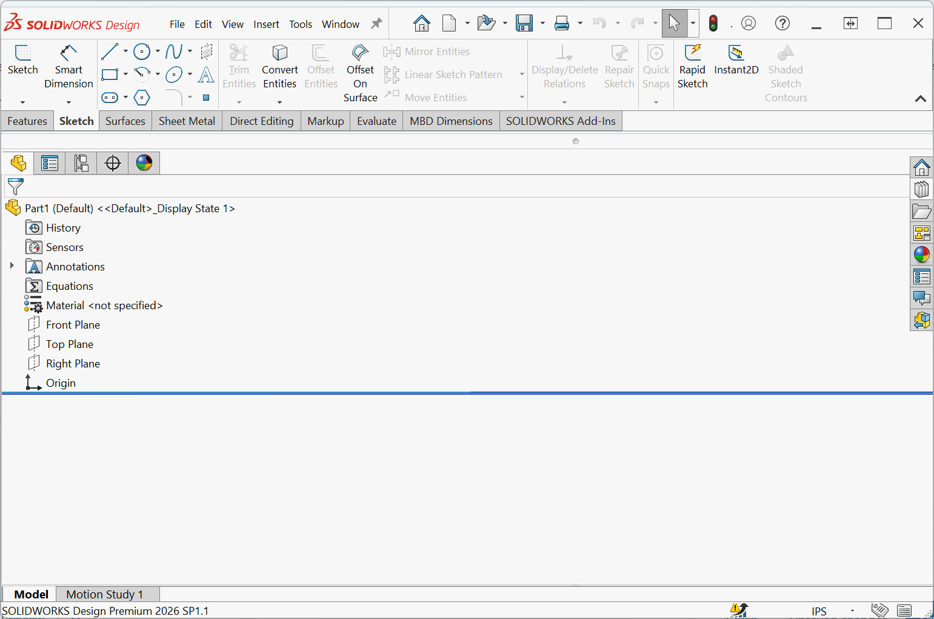Select the Corner Rectangle tool

point(110,75)
